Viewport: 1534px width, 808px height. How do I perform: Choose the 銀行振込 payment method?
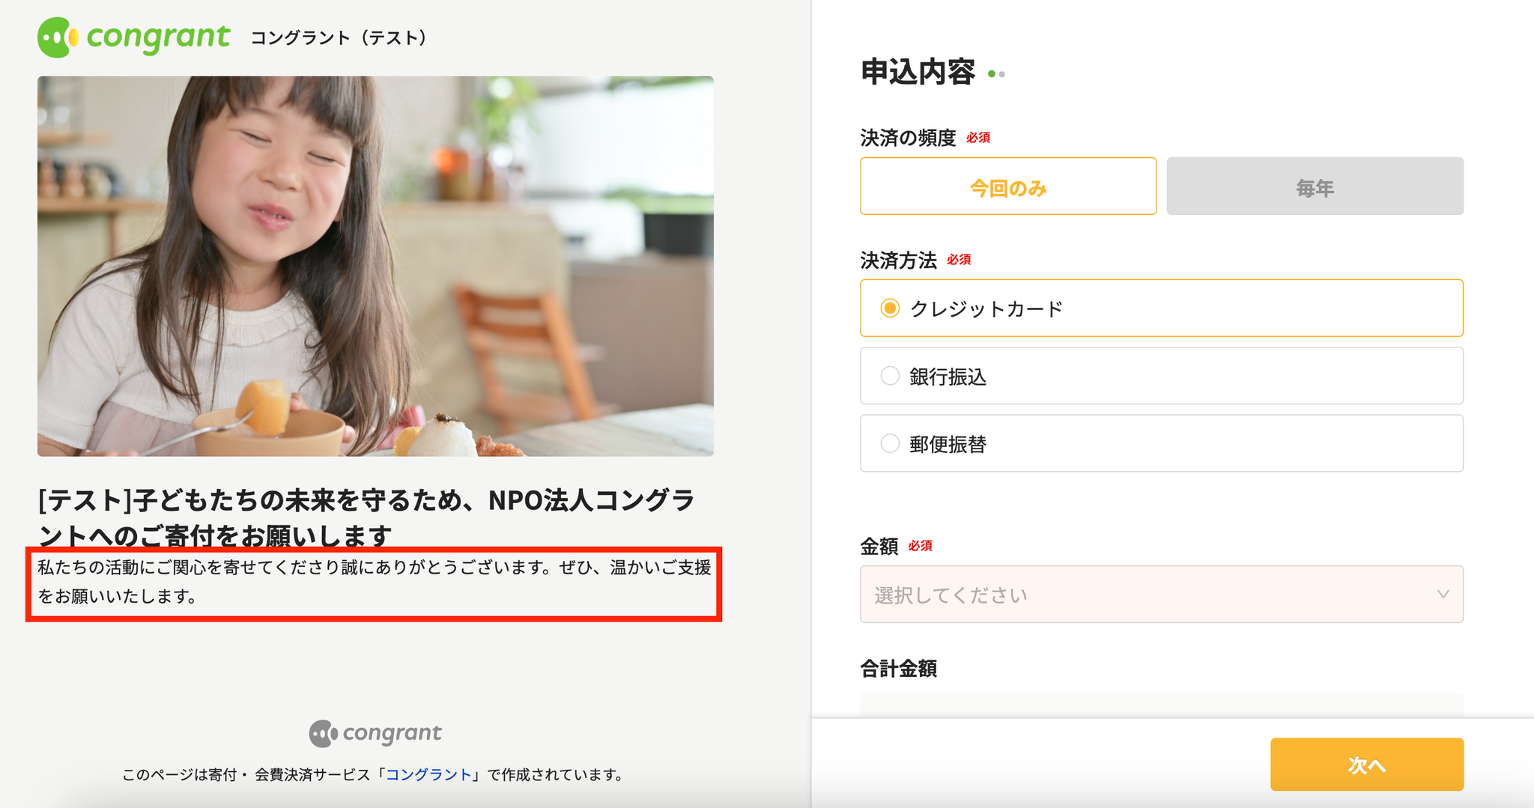point(1162,376)
